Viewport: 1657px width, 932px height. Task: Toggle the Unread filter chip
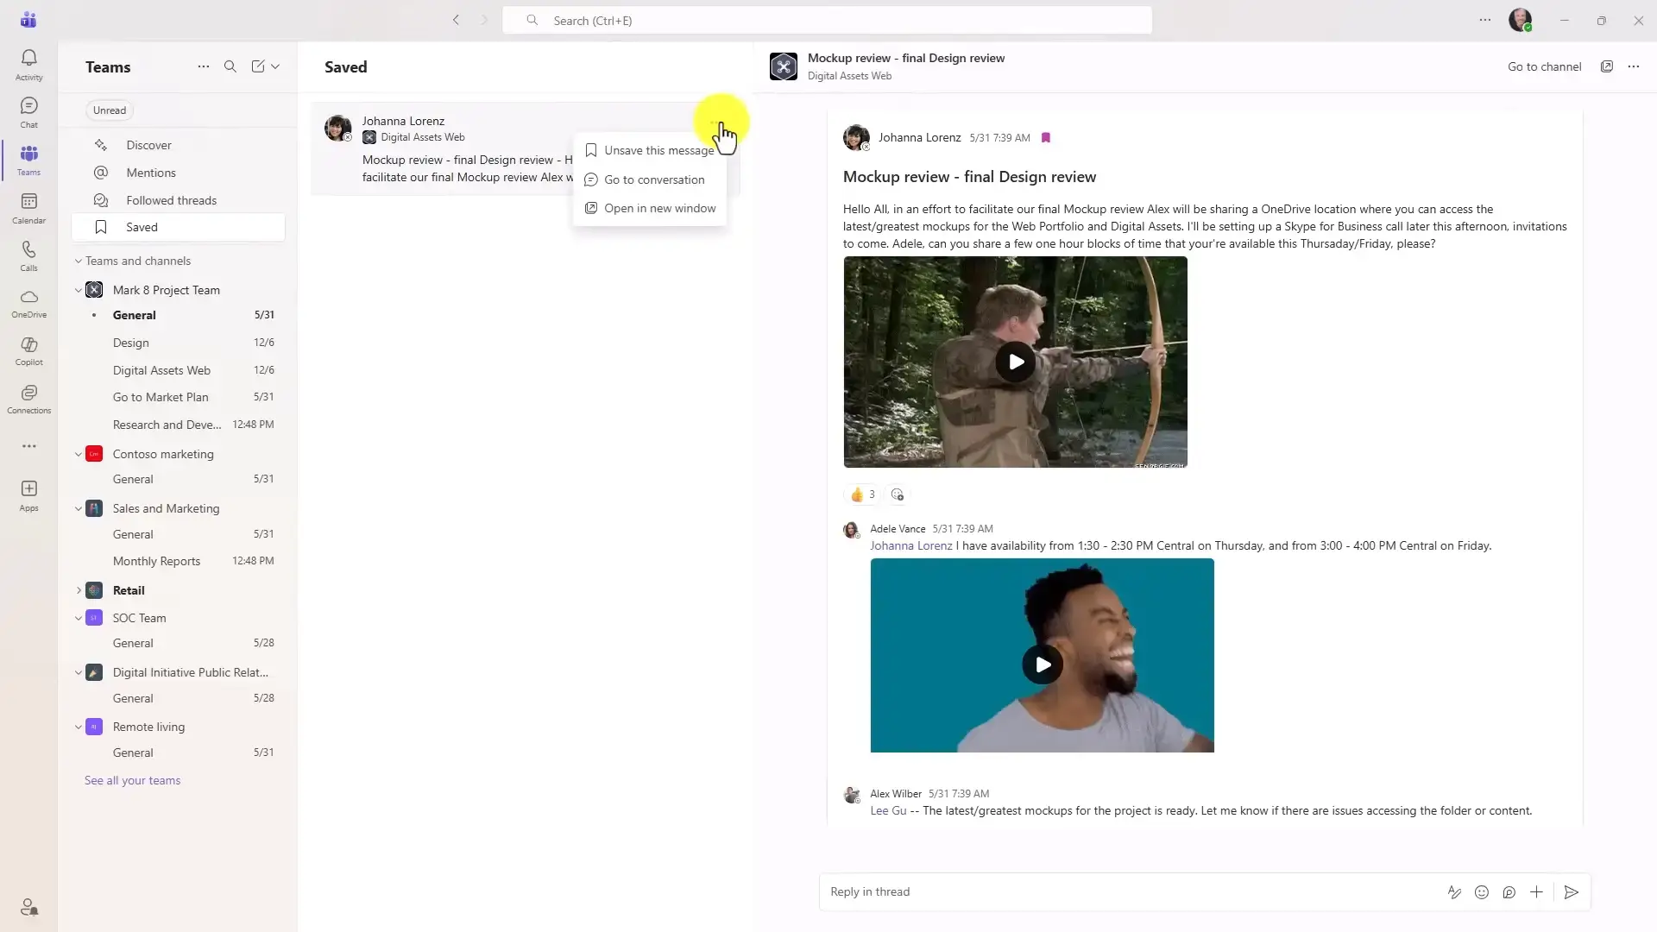coord(110,110)
